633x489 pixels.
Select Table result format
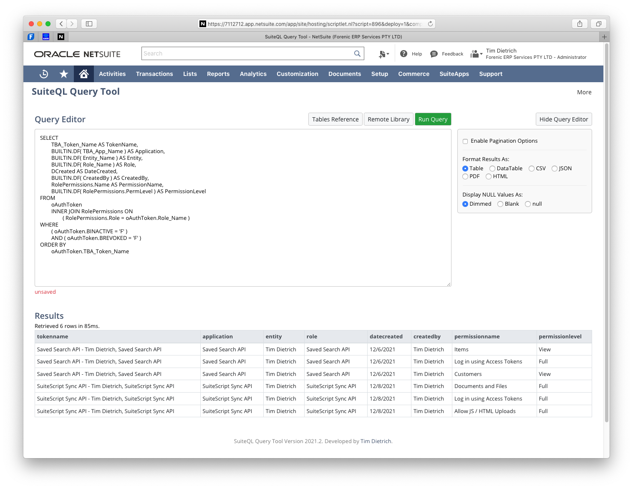(465, 169)
